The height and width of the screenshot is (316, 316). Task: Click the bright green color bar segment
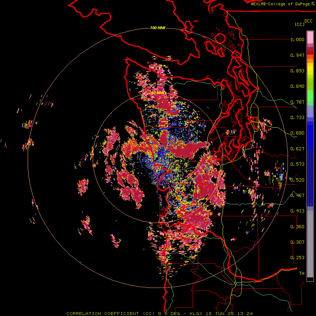(310, 96)
